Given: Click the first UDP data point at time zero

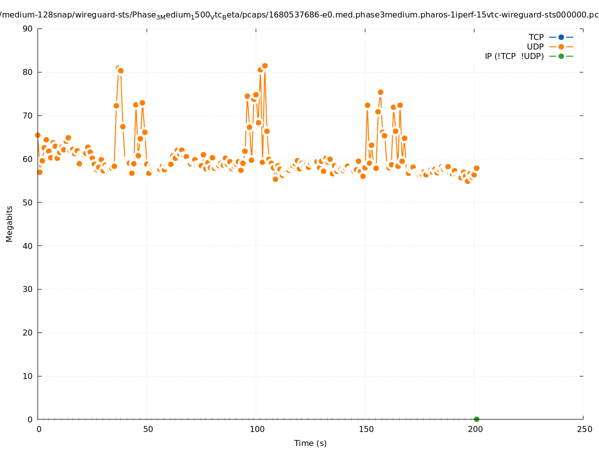Looking at the screenshot, I should click(38, 135).
